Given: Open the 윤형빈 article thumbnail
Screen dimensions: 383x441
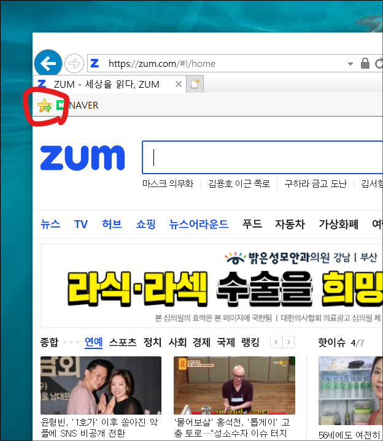Looking at the screenshot, I should 101,385.
